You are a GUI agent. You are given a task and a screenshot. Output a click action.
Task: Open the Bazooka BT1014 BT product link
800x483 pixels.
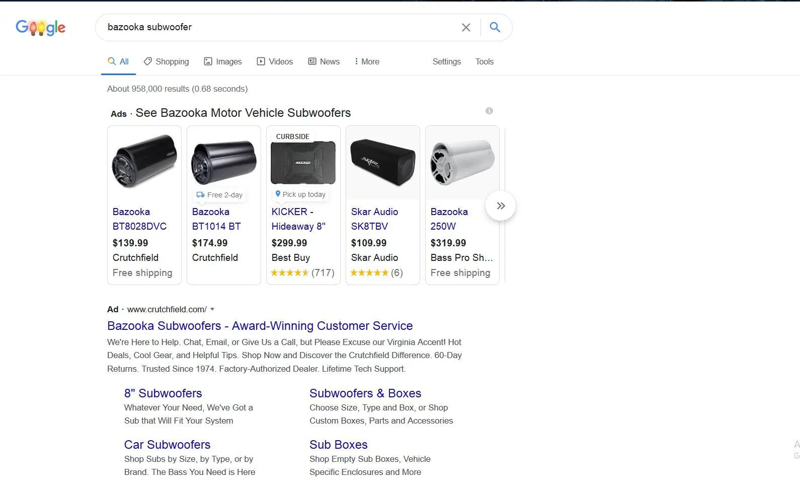[x=216, y=219]
